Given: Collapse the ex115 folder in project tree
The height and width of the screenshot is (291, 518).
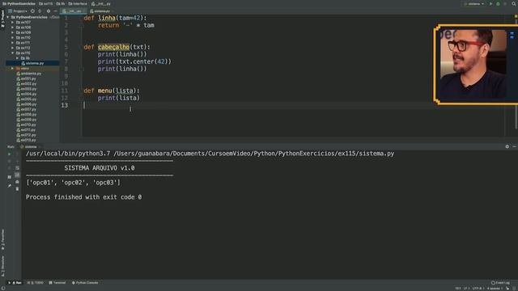Looking at the screenshot, I should [x=13, y=53].
